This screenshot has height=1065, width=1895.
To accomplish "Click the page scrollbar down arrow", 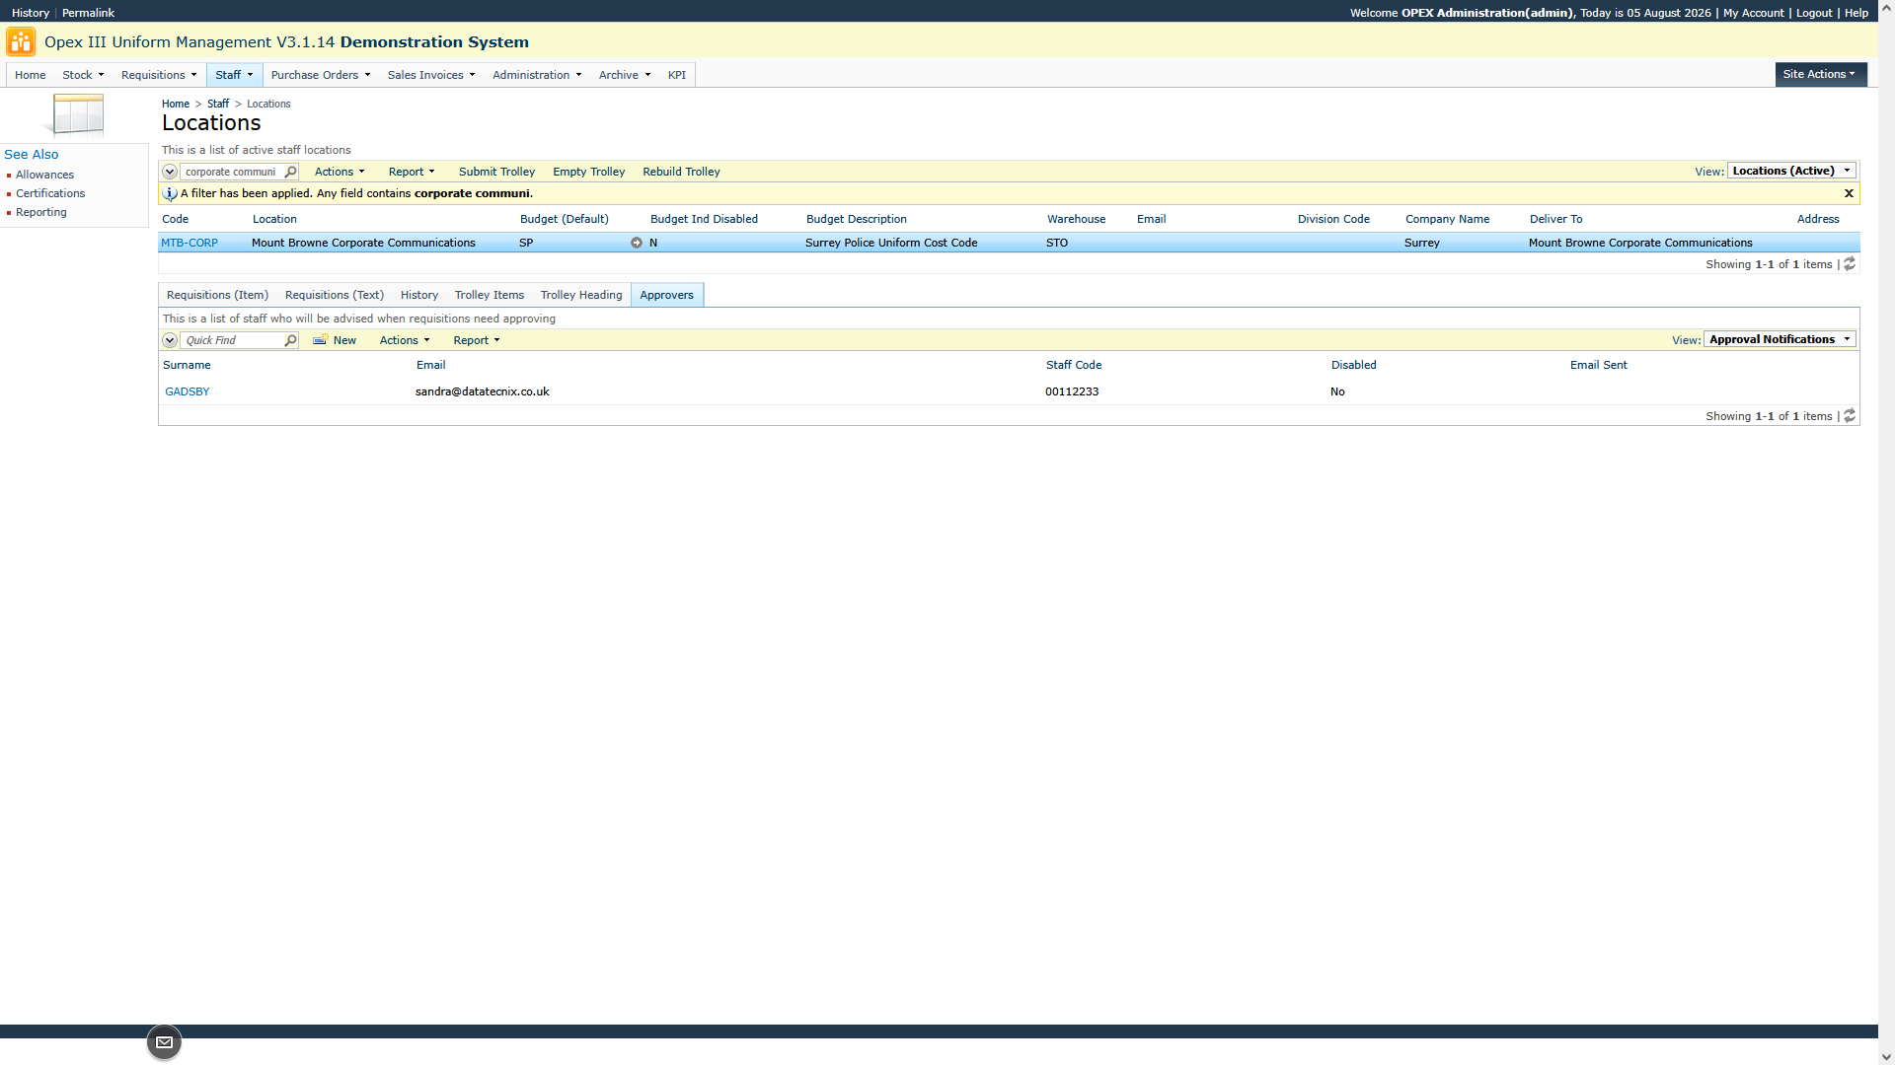I will click(1886, 1056).
